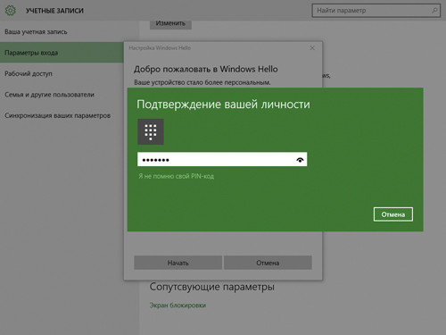
Task: Click the PIN entry field
Action: [222, 159]
